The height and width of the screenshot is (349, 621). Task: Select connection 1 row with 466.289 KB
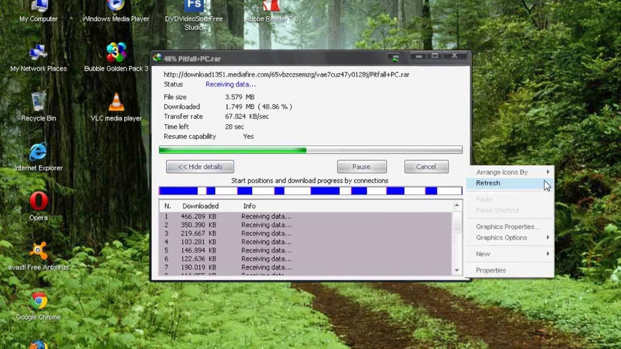click(306, 217)
